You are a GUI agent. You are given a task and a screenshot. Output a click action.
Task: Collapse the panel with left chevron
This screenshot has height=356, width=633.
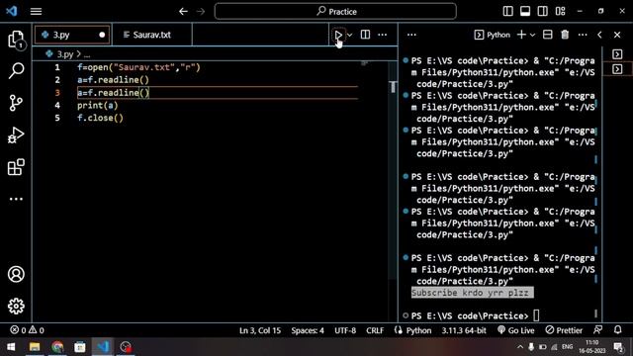[600, 35]
